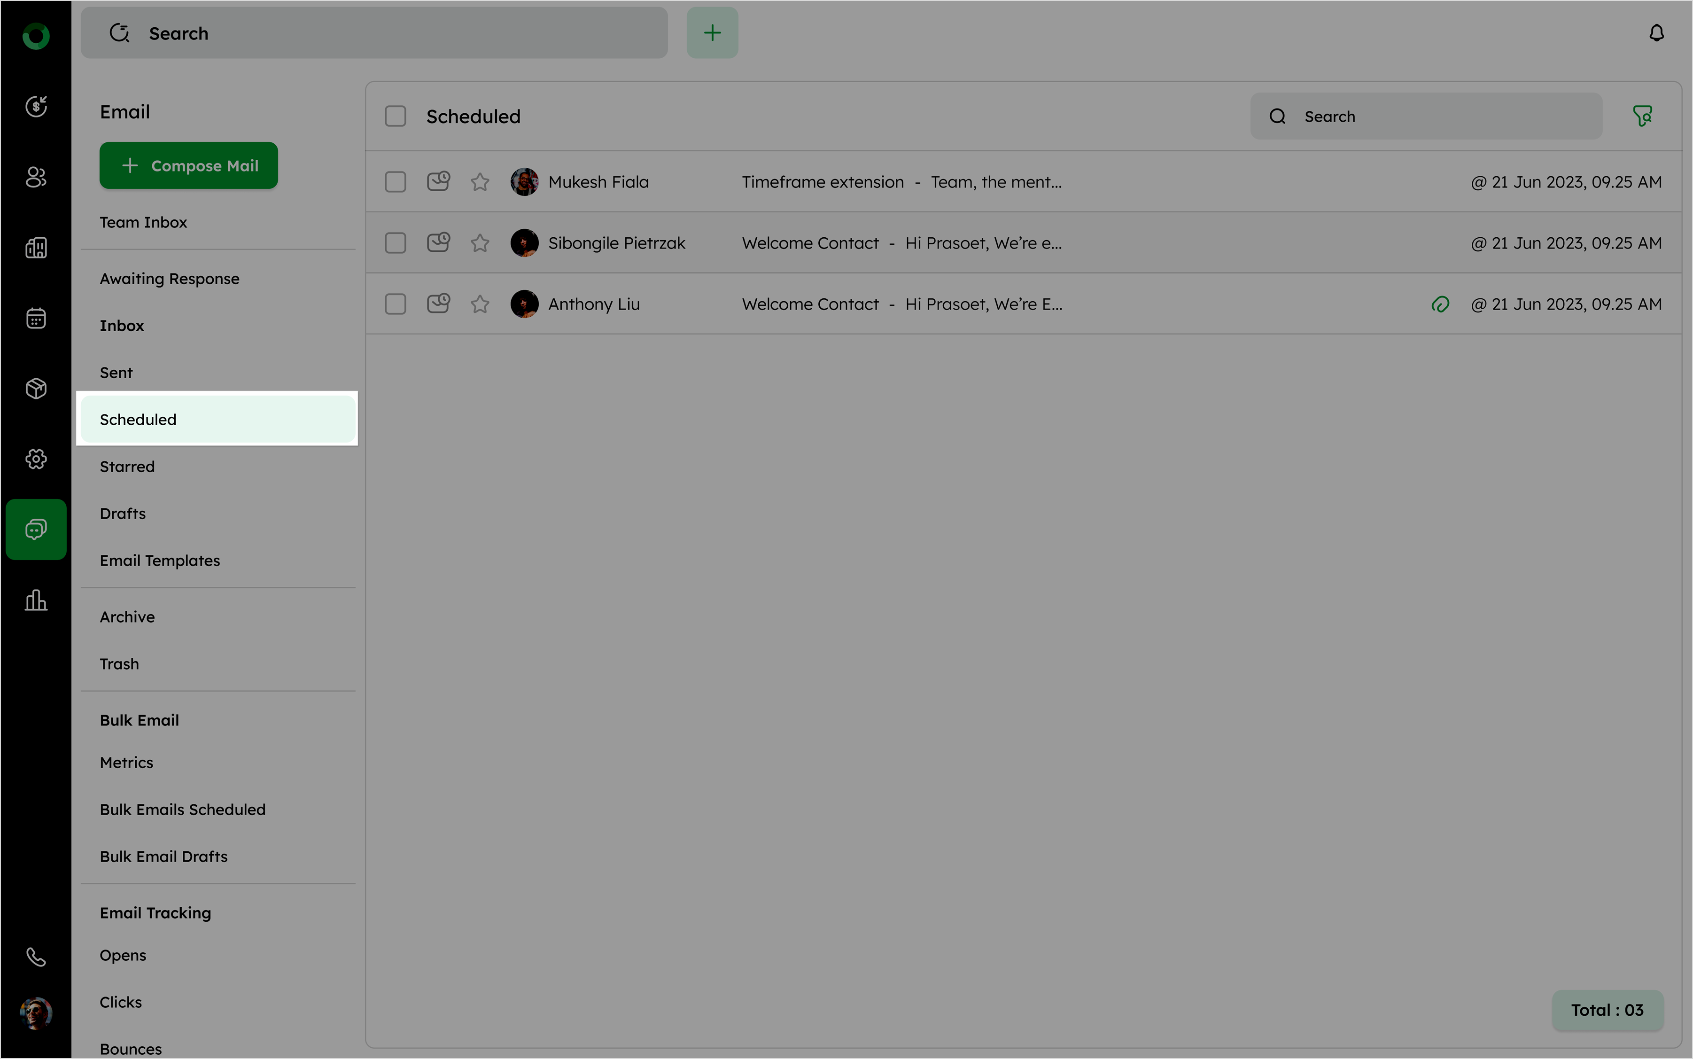Go to Email Templates

[x=160, y=561]
